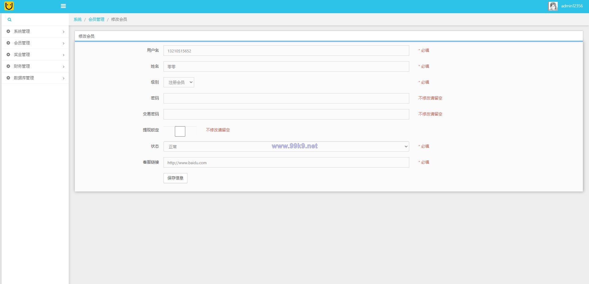The width and height of the screenshot is (589, 284).
Task: Click the 交易密码 label
Action: click(151, 114)
